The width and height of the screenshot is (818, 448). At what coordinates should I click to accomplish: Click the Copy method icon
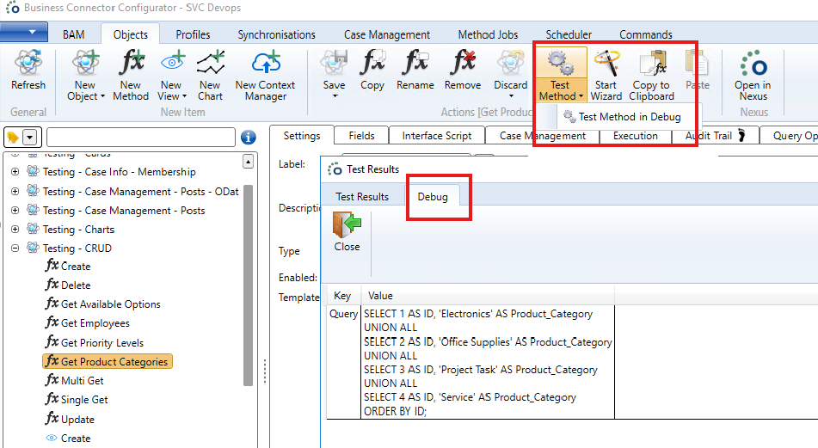click(x=372, y=62)
